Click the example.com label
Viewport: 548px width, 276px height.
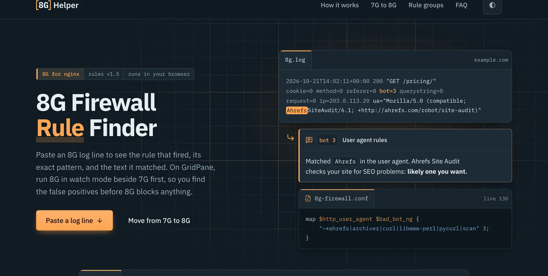[x=491, y=60]
